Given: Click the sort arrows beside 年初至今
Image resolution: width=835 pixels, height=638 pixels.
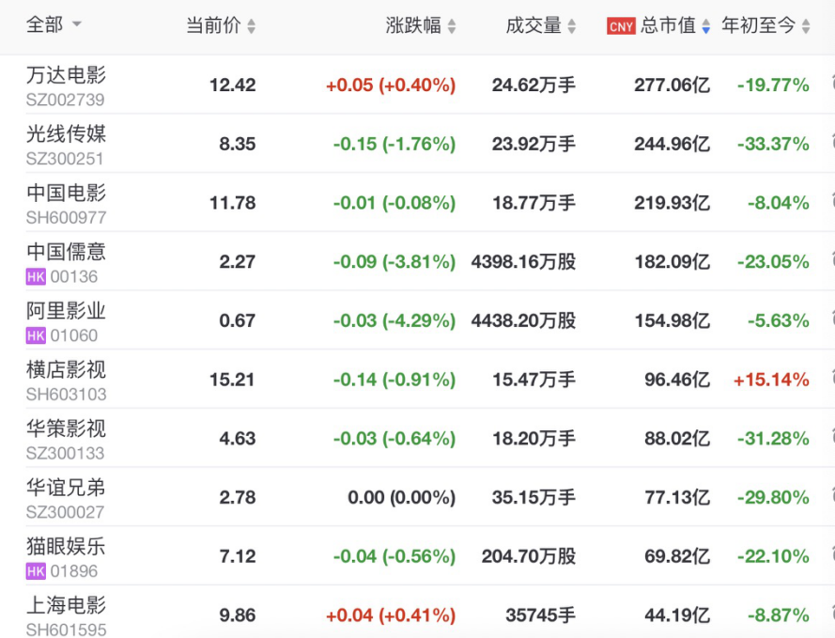Looking at the screenshot, I should pyautogui.click(x=806, y=27).
